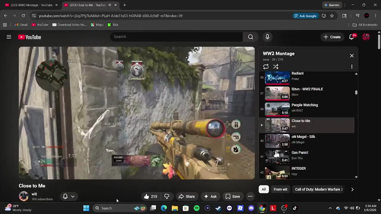
Task: Save video to a playlist
Action: (233, 196)
